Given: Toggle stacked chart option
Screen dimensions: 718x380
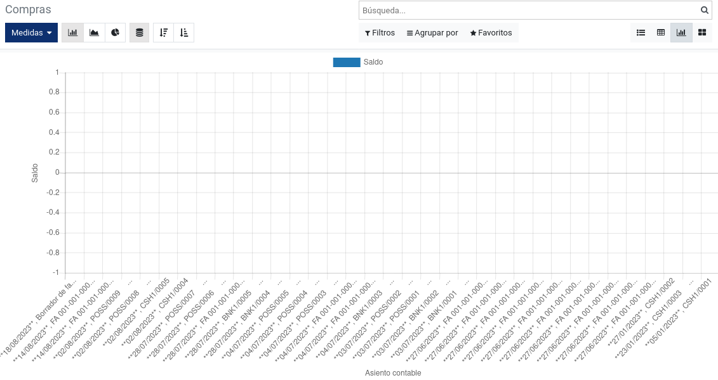Looking at the screenshot, I should [x=139, y=32].
